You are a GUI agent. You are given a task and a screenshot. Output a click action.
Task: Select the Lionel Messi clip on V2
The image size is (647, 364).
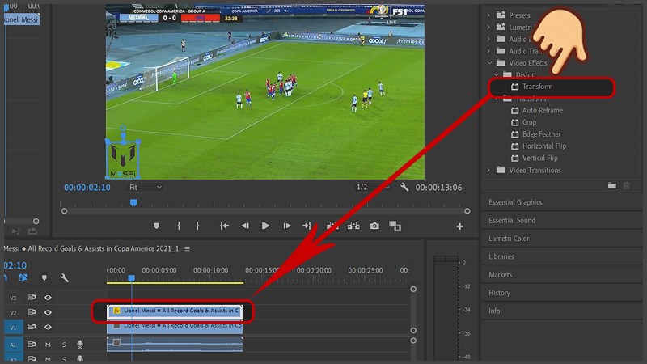(x=175, y=311)
